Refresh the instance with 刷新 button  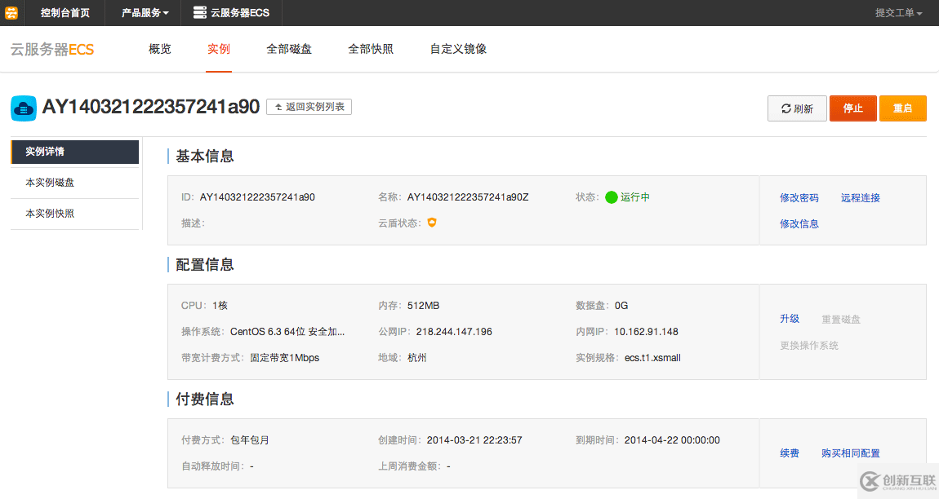[x=797, y=108]
